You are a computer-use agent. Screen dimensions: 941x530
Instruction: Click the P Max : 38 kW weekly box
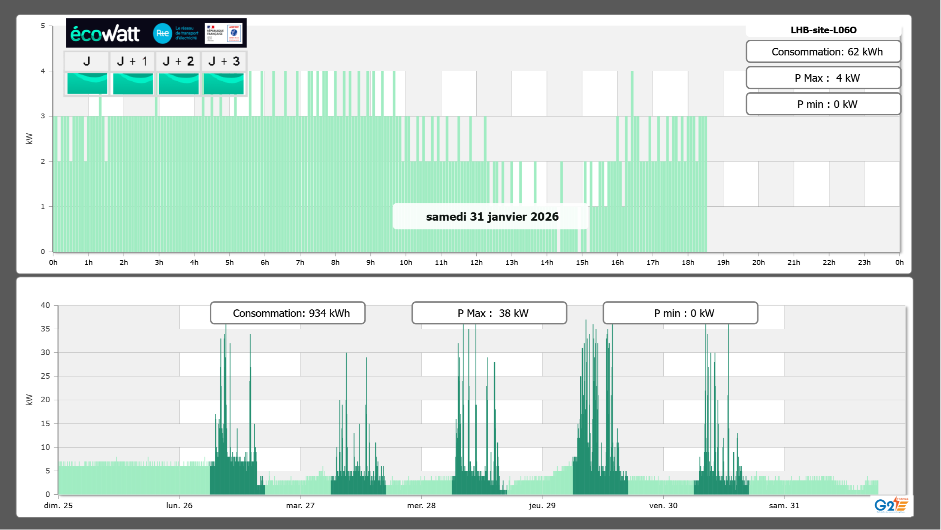(489, 313)
